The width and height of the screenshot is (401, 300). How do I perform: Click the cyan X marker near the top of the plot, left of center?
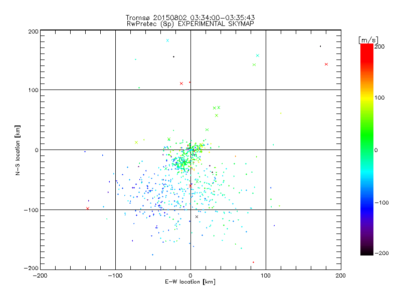click(167, 40)
